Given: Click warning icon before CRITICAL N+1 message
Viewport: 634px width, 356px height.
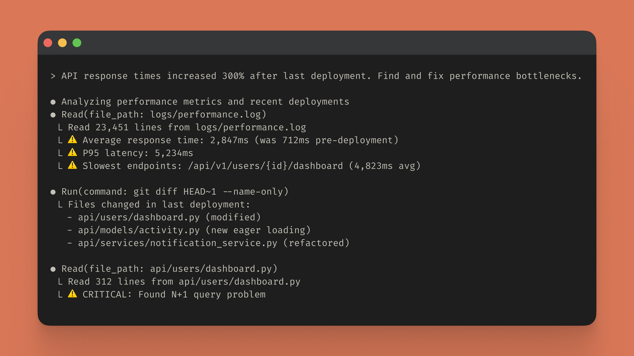Looking at the screenshot, I should pyautogui.click(x=72, y=294).
